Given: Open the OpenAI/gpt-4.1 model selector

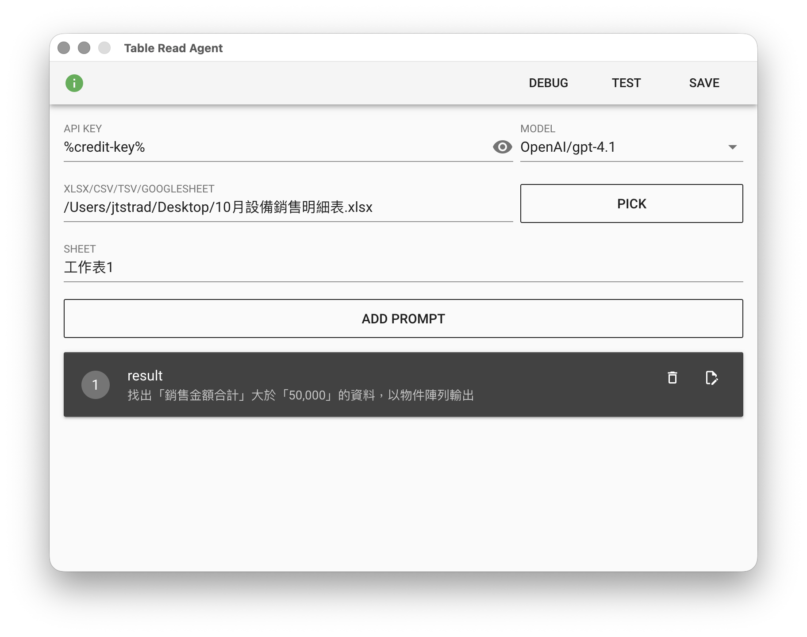Looking at the screenshot, I should click(x=619, y=147).
